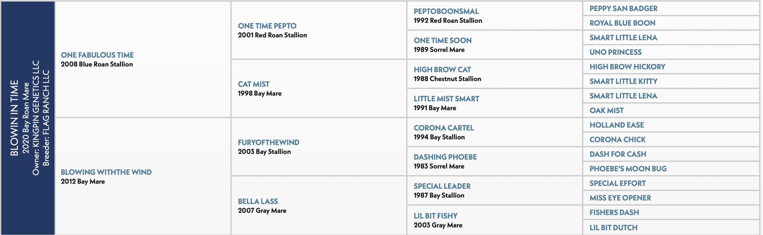The width and height of the screenshot is (763, 235).
Task: Select LITTLE MIST SMART bay mare
Action: (446, 99)
